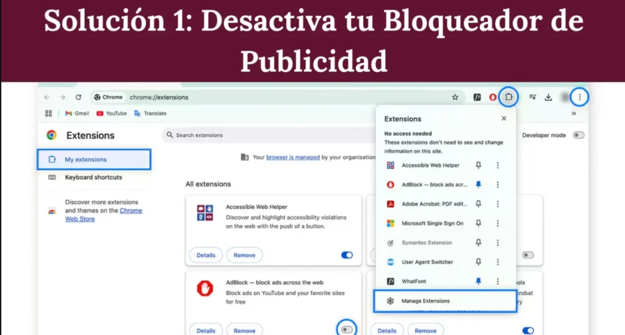625x335 pixels.
Task: Open the Extensions puzzle icon in toolbar
Action: coord(508,97)
